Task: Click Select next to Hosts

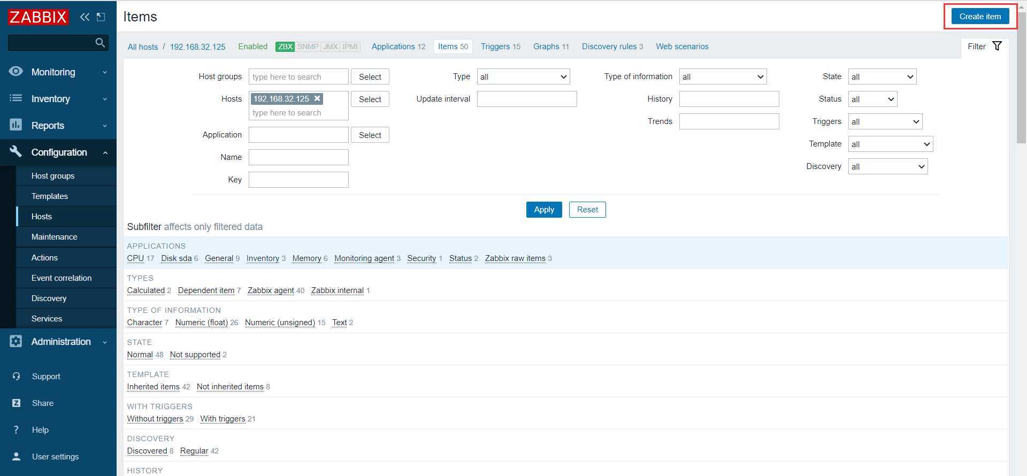Action: [370, 99]
